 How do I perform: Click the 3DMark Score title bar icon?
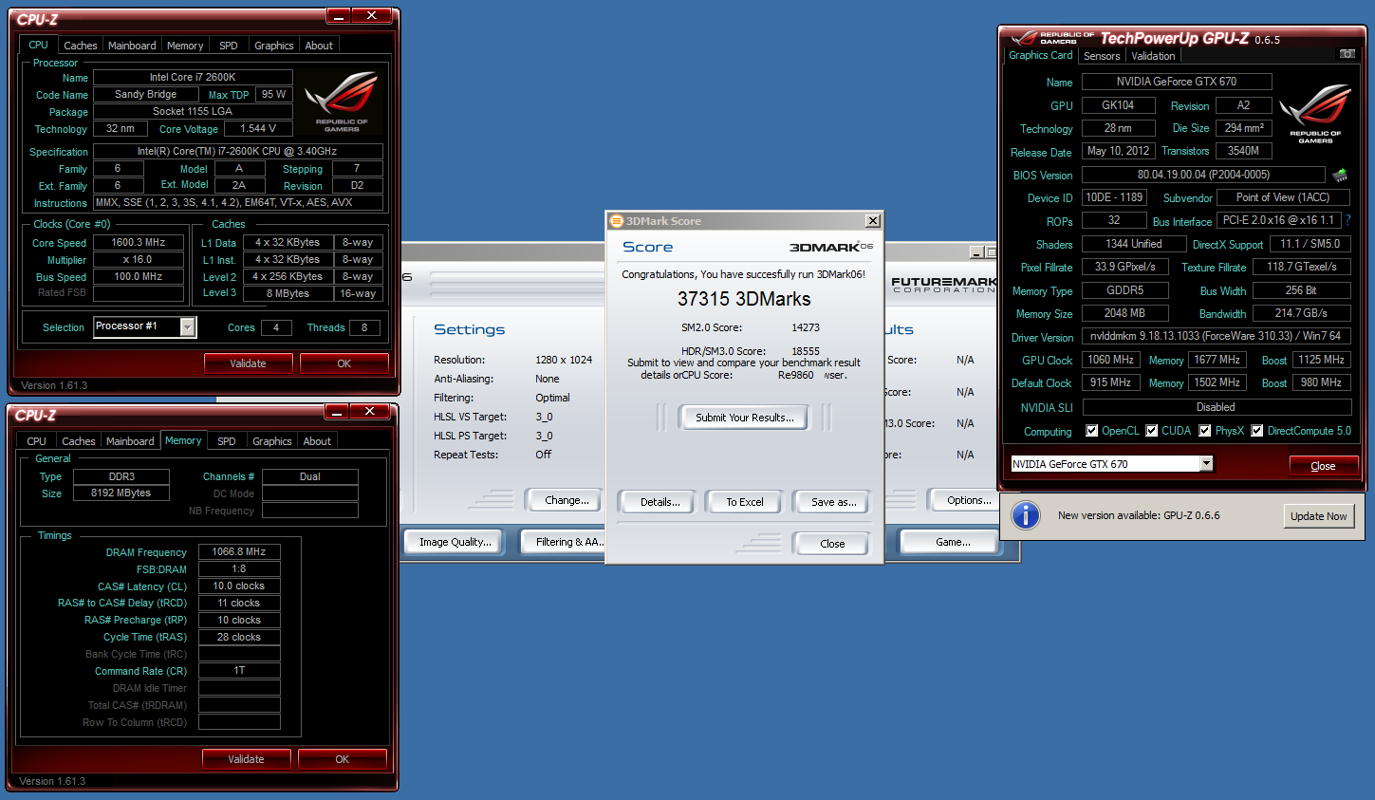(616, 221)
